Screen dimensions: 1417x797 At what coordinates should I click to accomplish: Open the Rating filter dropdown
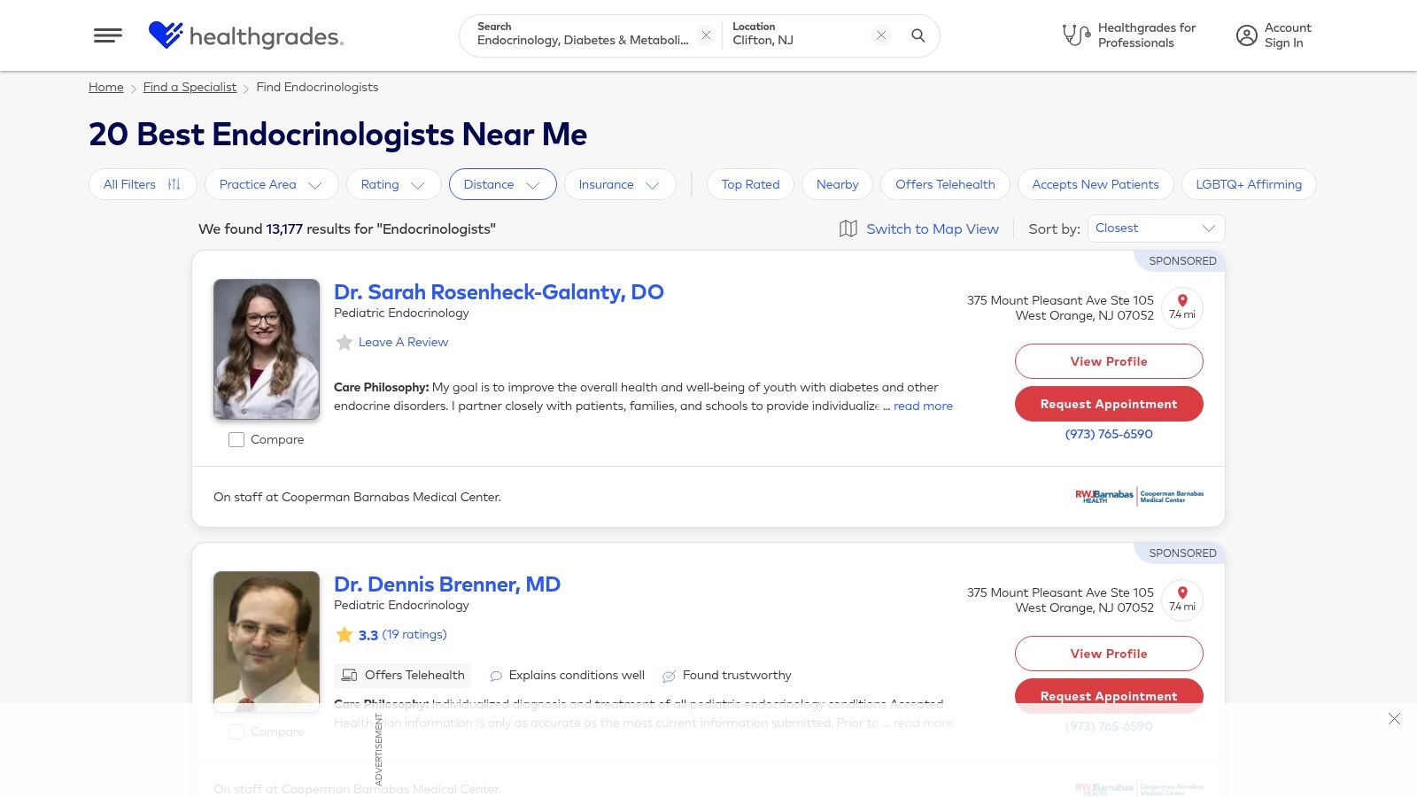393,184
